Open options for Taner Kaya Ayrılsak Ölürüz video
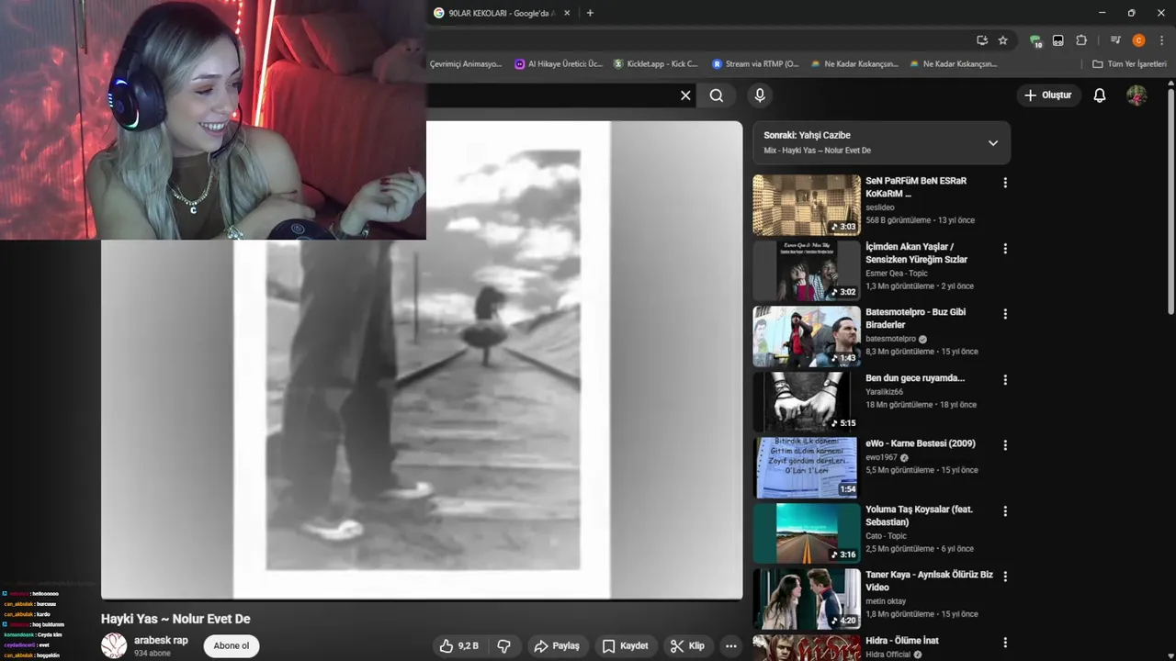This screenshot has height=661, width=1176. click(1005, 577)
